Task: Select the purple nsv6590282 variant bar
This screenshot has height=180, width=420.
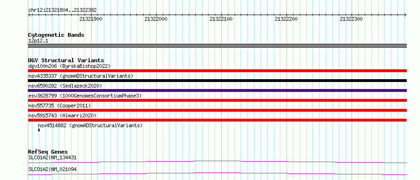Action: [x=218, y=90]
